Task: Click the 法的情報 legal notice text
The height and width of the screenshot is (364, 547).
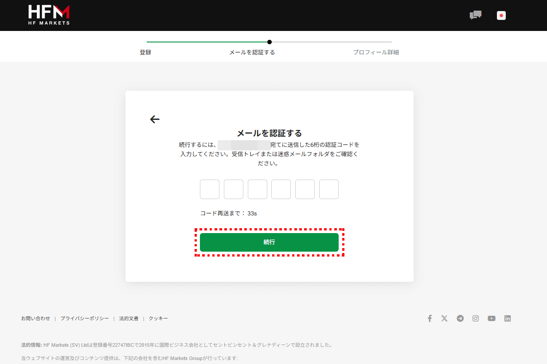Action: tap(177, 345)
